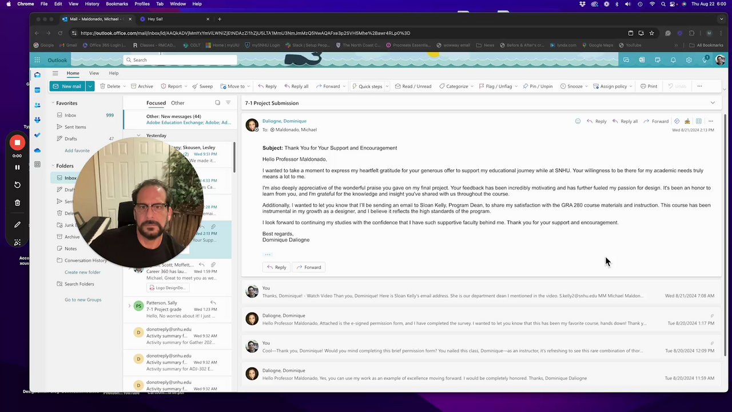Stop the screen recording
732x412 pixels.
point(17,142)
